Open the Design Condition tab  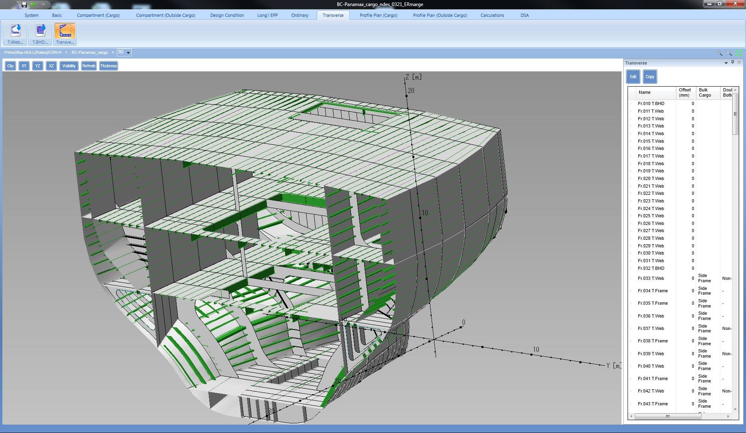227,15
